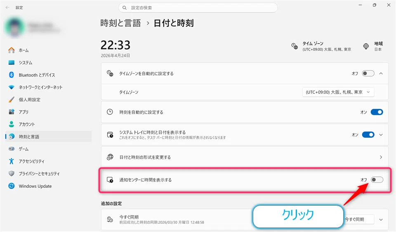The height and width of the screenshot is (232, 396).
Task: Click the search magnifier icon in 設定の検索
Action: [125, 8]
